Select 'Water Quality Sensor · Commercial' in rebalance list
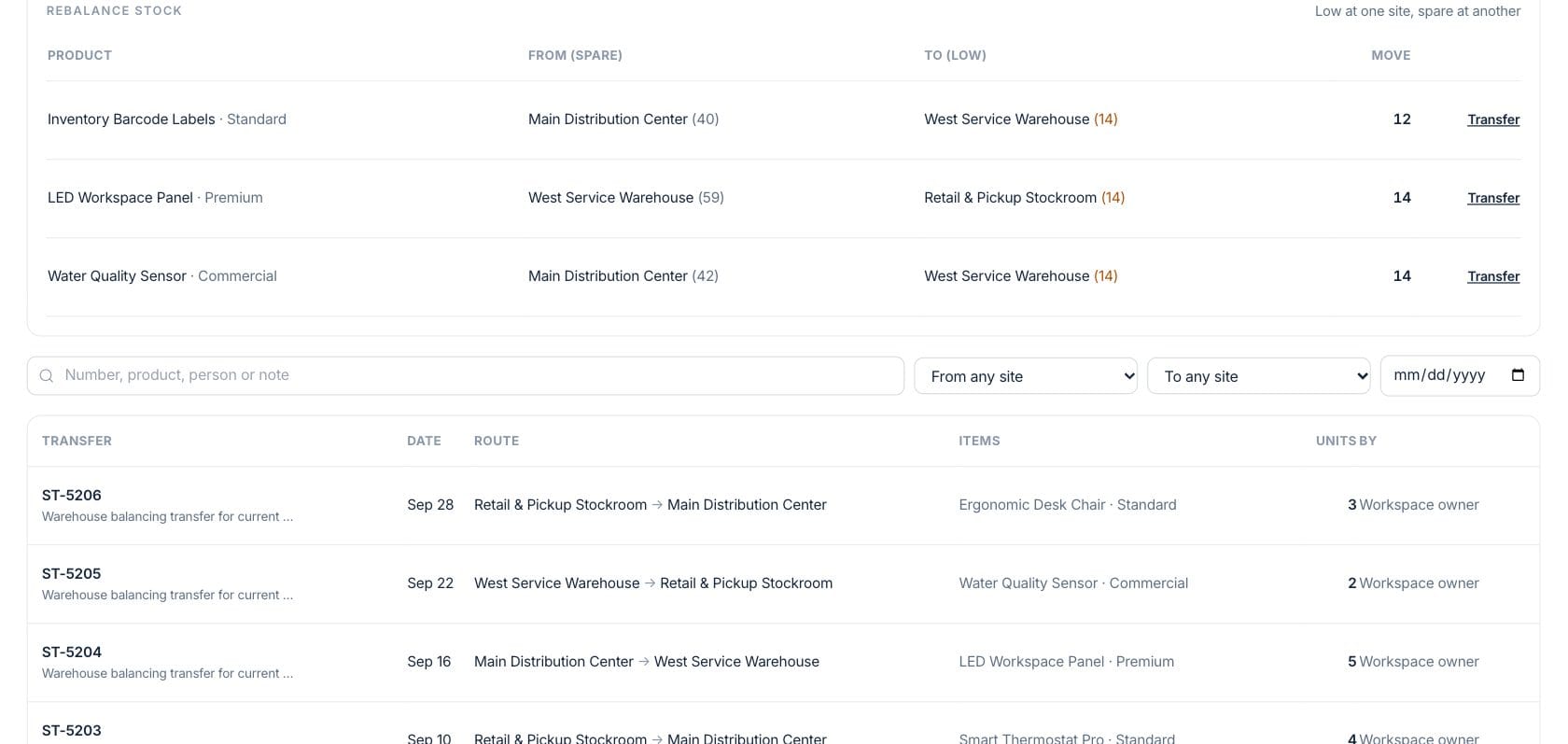This screenshot has width=1568, height=744. [162, 276]
